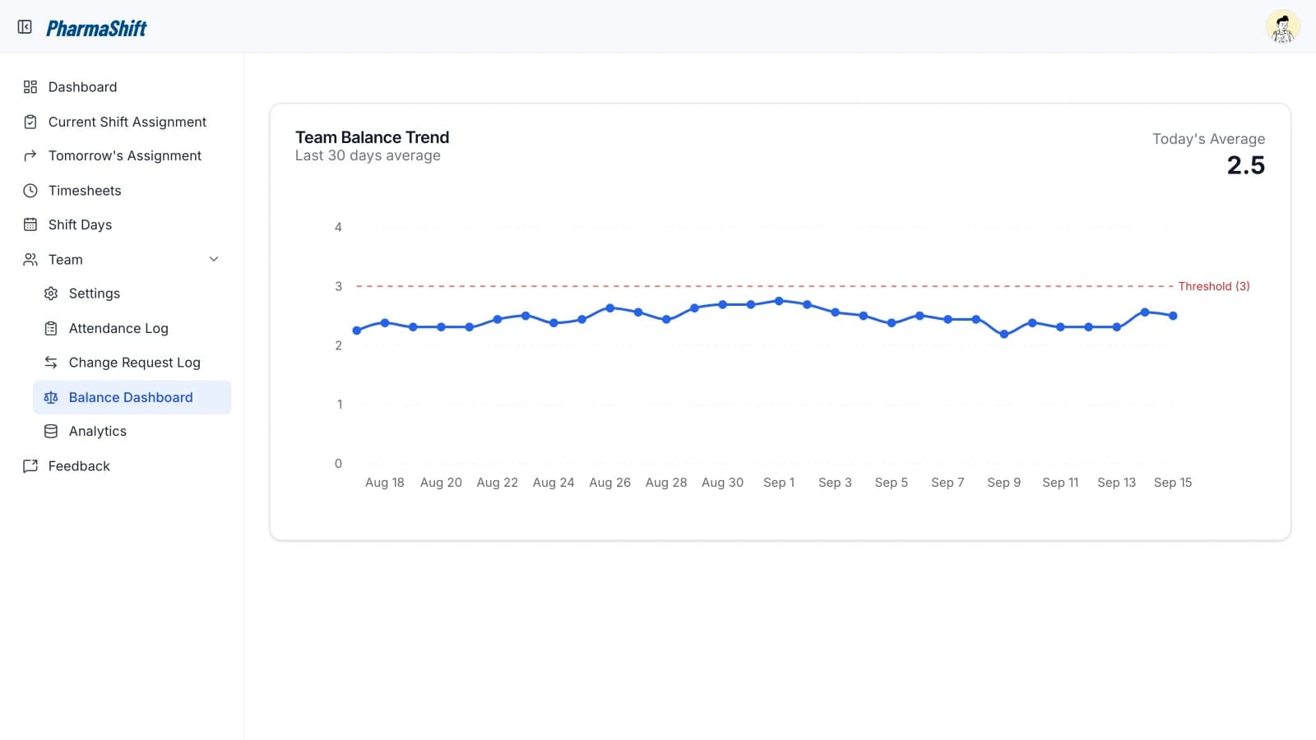This screenshot has height=740, width=1316.
Task: Select Team Settings label
Action: tap(95, 294)
